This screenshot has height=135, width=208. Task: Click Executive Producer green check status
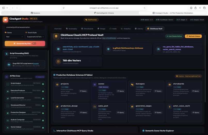tap(43, 91)
